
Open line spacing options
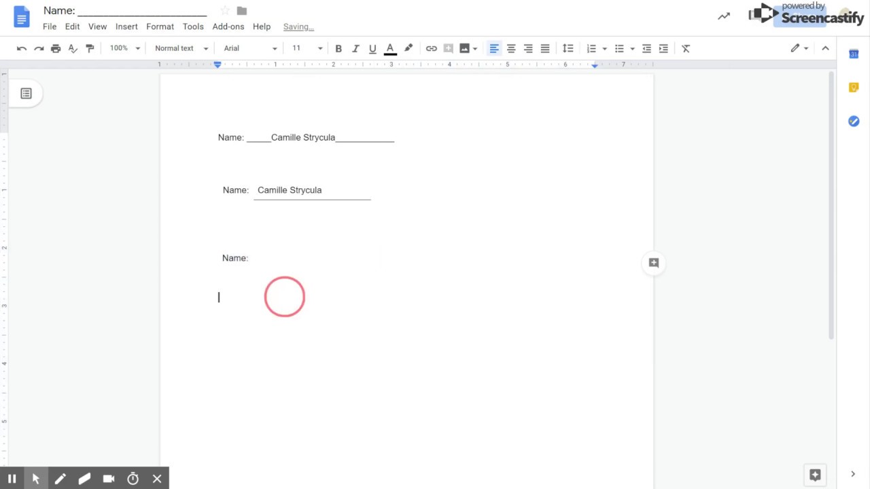(568, 48)
